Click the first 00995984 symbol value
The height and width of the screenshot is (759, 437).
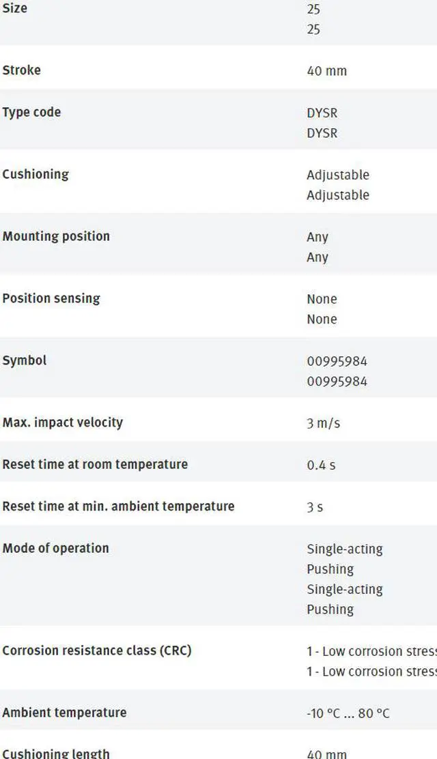click(x=337, y=361)
